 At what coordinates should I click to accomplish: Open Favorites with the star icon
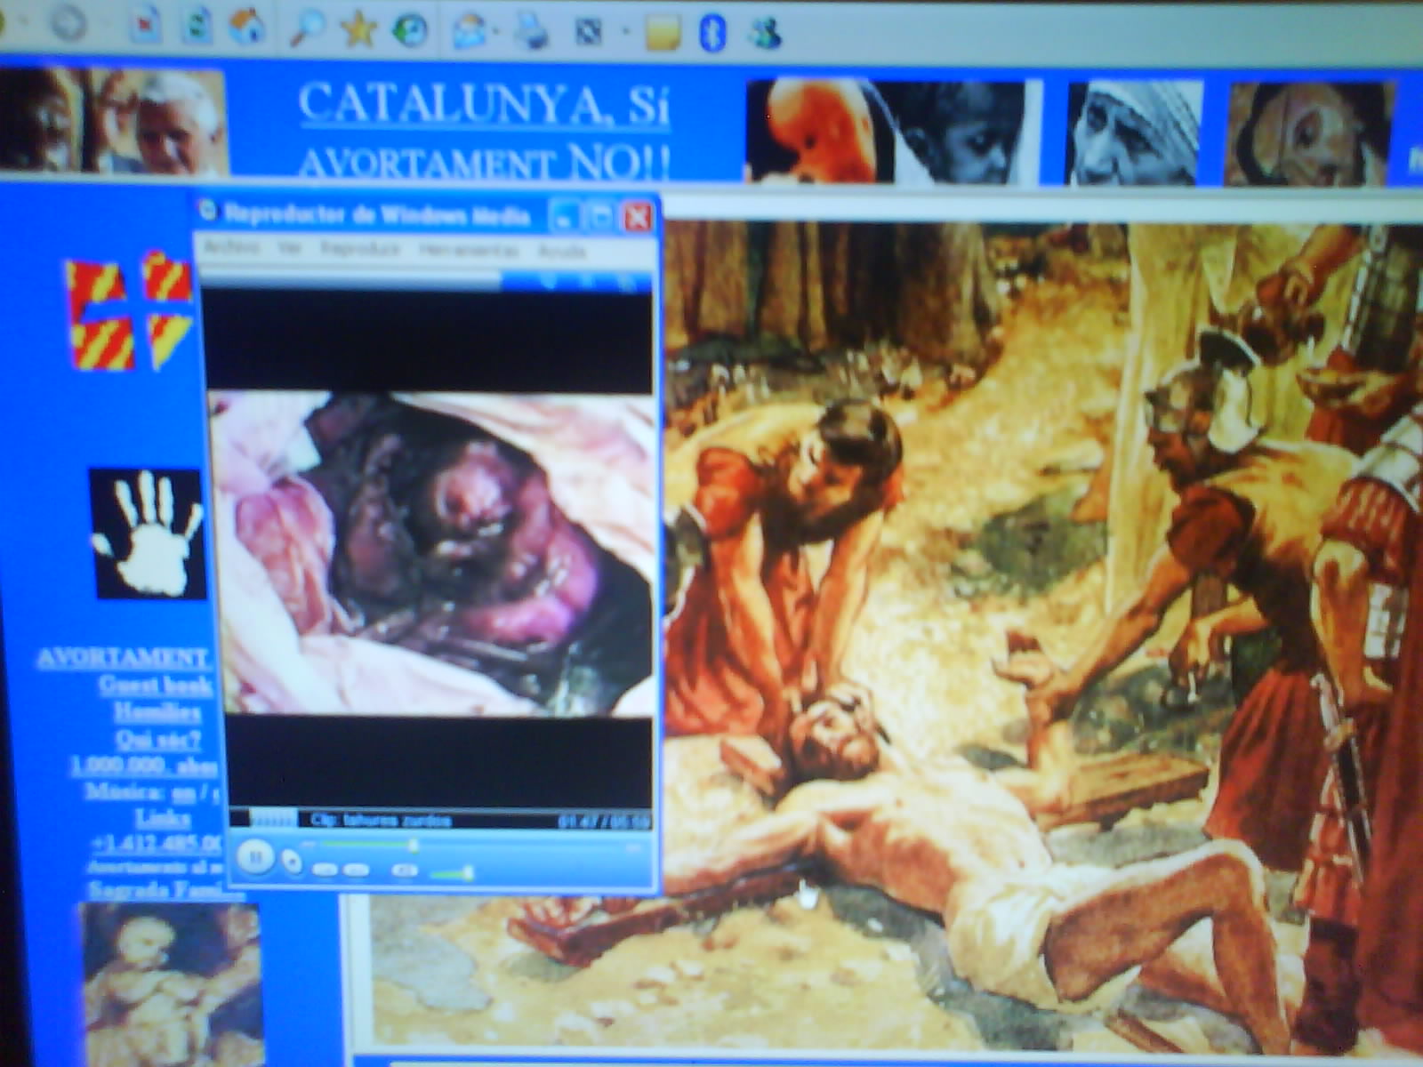point(358,31)
